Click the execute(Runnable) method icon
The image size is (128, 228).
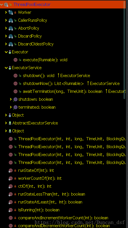[x=16, y=60]
